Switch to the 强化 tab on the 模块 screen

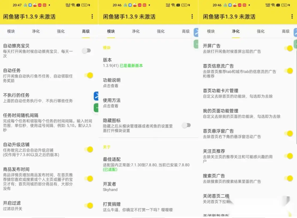point(161,31)
